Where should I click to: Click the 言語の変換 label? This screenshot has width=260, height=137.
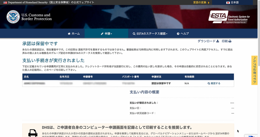(x=200, y=3)
